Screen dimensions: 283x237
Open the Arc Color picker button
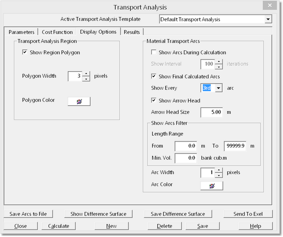[212, 186]
